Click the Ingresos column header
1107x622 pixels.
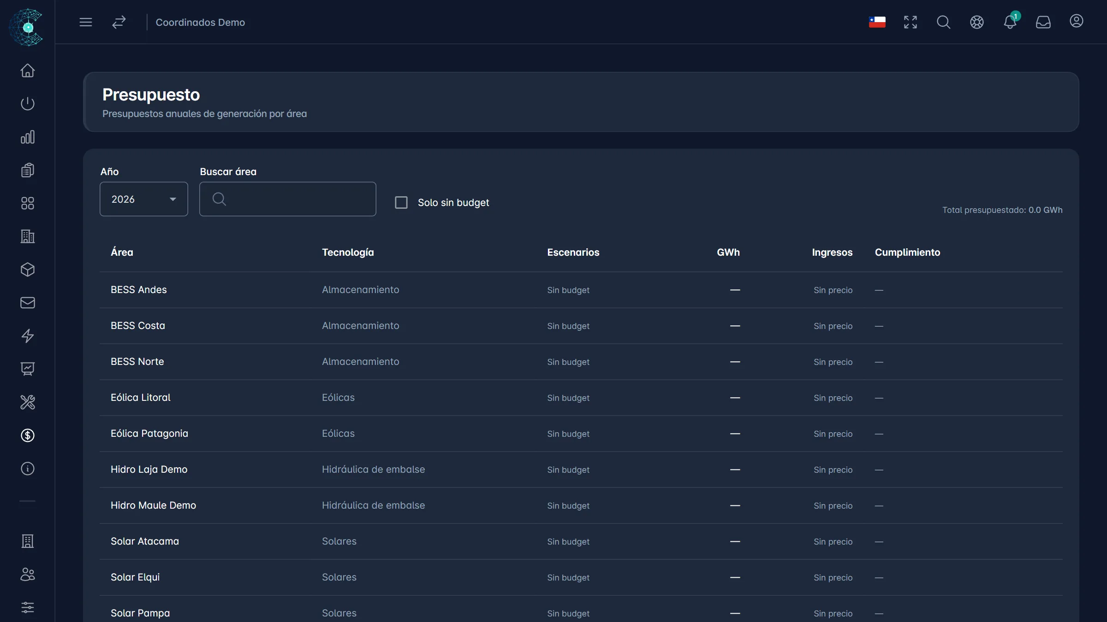(832, 252)
